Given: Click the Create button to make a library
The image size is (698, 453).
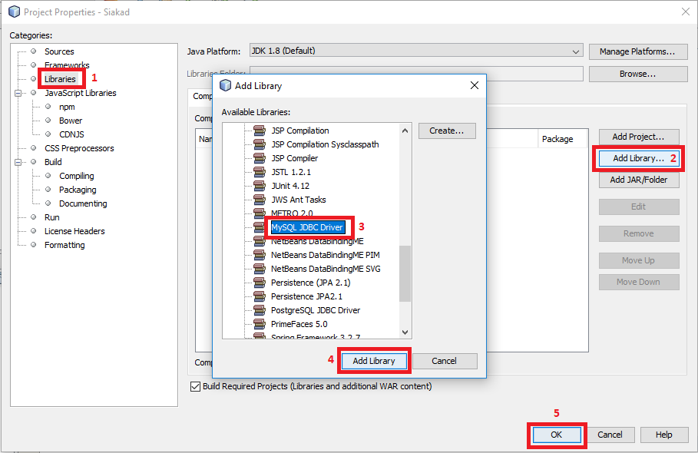Looking at the screenshot, I should (446, 131).
